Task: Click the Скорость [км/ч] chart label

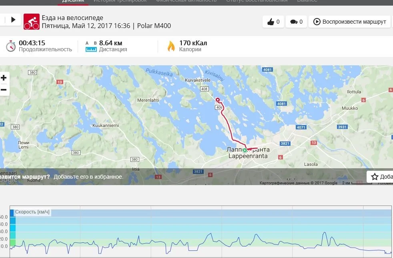Action: click(32, 212)
